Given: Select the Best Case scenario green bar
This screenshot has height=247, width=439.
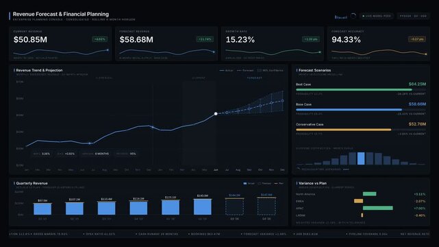Looking at the screenshot, I should 354,90.
